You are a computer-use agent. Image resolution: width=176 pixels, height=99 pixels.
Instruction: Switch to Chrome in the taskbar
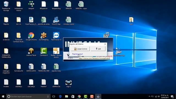[x=79, y=97]
